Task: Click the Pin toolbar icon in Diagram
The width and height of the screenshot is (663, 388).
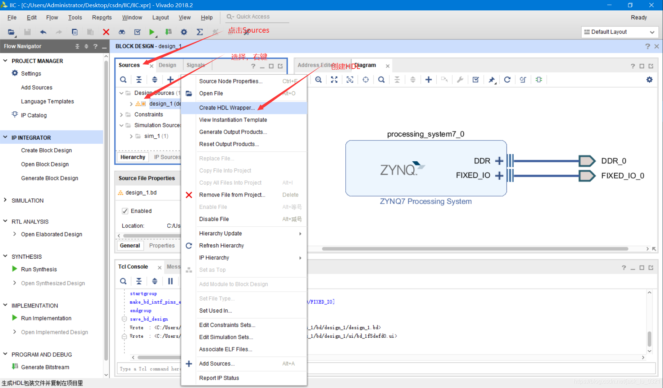Action: pos(492,80)
